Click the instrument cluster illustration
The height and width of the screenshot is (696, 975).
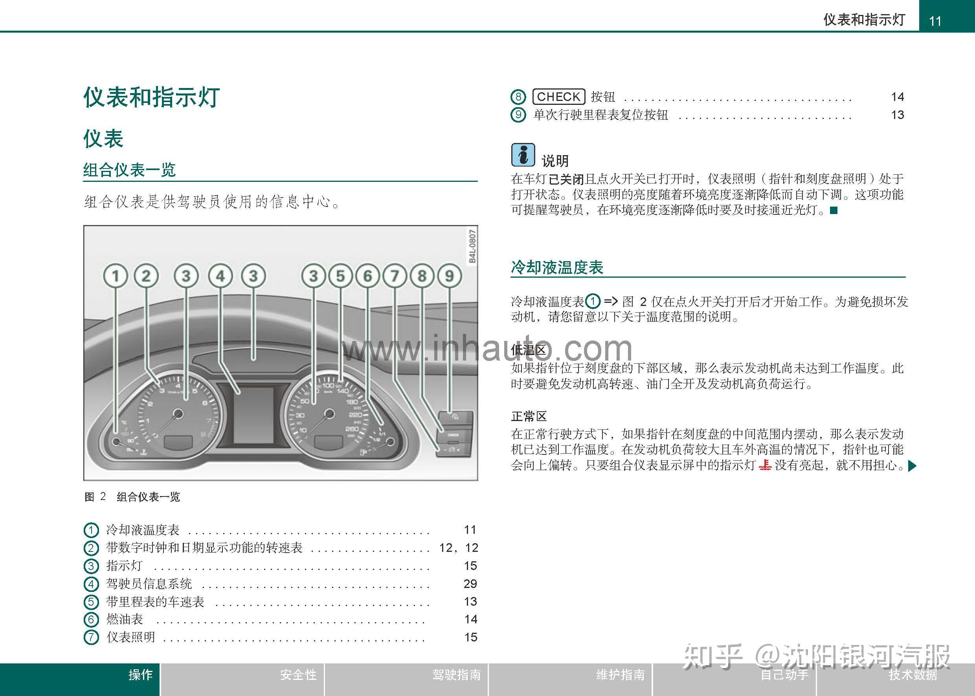coord(281,353)
